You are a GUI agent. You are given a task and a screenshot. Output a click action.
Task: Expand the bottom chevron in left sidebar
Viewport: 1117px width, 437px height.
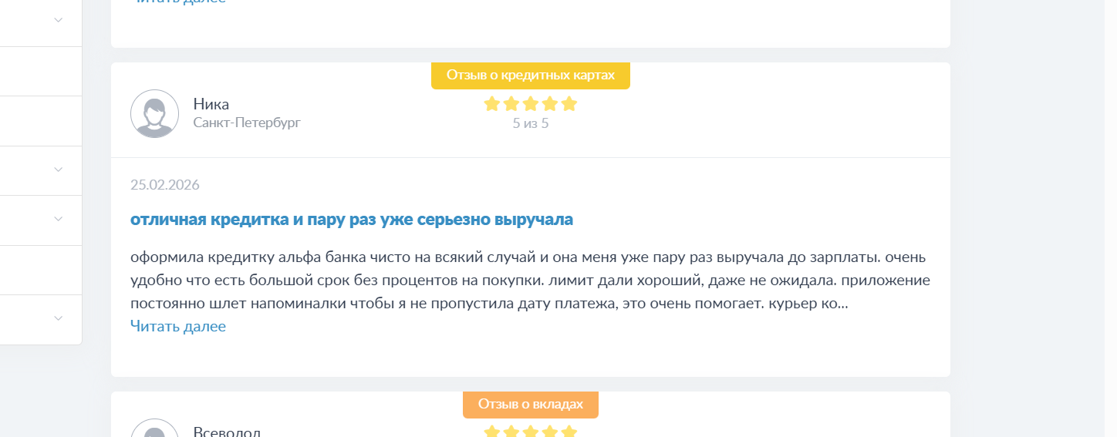click(58, 318)
